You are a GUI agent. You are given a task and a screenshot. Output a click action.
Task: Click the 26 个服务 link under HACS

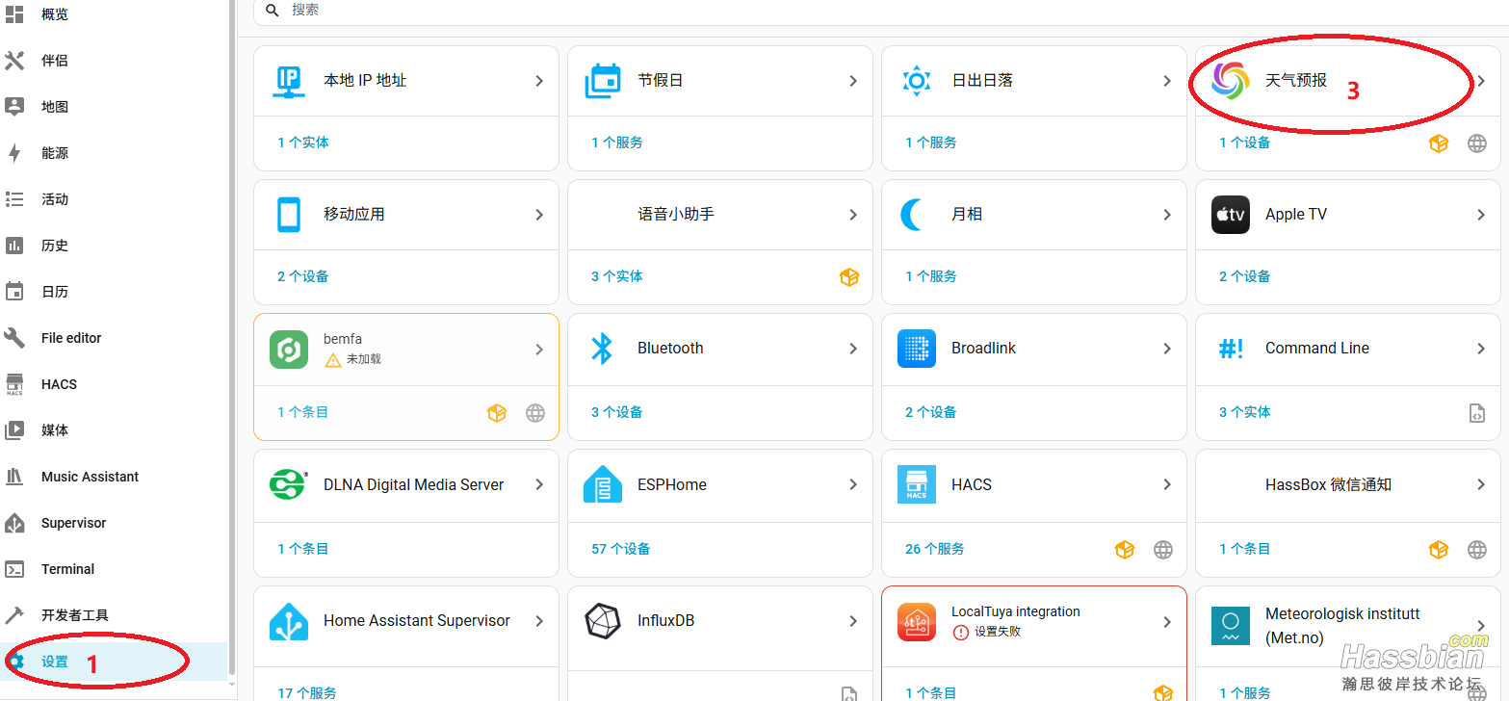(934, 549)
